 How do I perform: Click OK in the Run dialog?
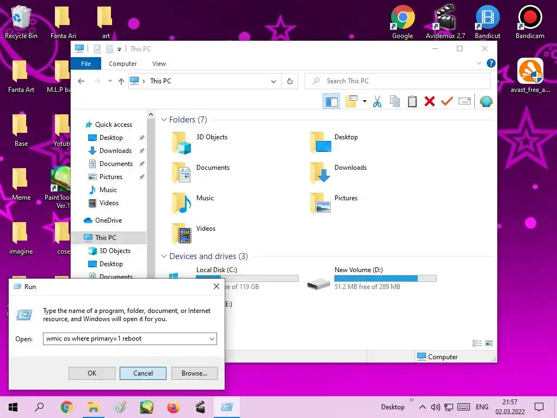coord(91,373)
